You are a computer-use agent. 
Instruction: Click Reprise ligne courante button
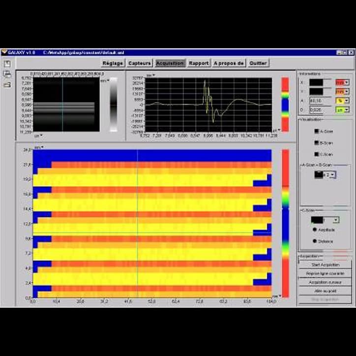[325, 273]
